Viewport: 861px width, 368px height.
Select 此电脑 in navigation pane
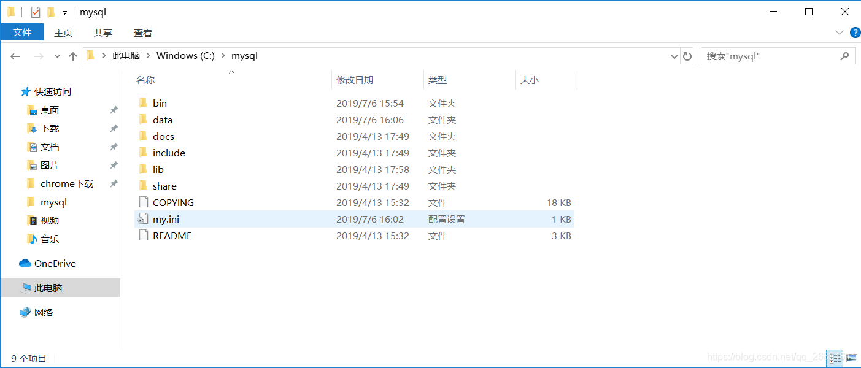click(48, 288)
